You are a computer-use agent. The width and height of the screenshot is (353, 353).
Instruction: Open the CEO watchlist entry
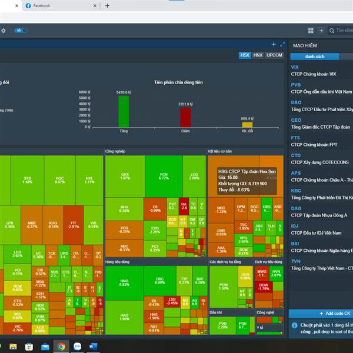click(x=322, y=124)
